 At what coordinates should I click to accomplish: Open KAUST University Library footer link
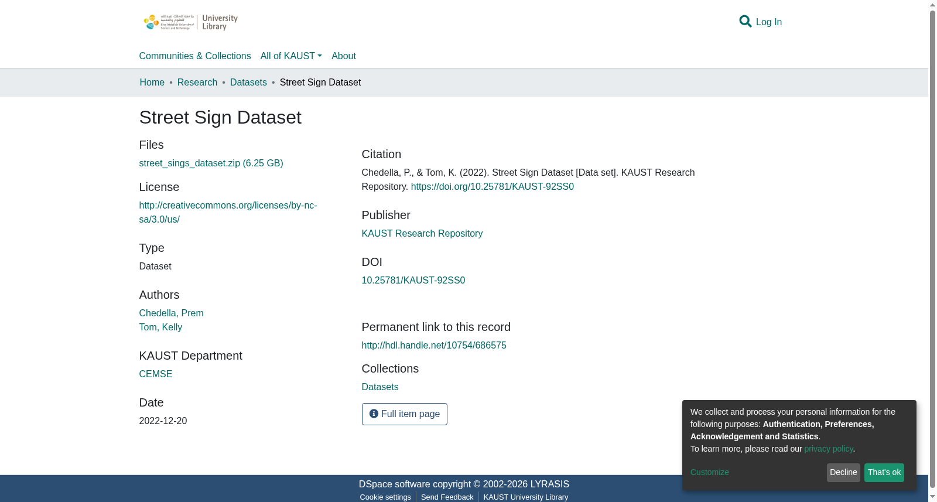point(526,497)
